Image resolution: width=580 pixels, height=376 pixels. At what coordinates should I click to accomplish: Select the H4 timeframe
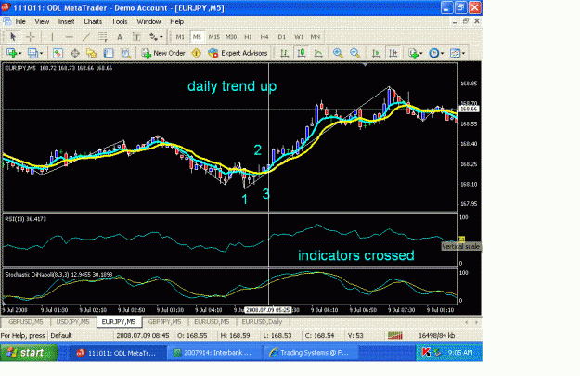[x=264, y=36]
